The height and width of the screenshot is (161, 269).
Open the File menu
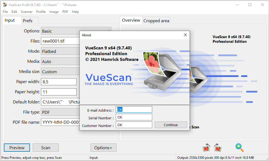tap(5, 12)
